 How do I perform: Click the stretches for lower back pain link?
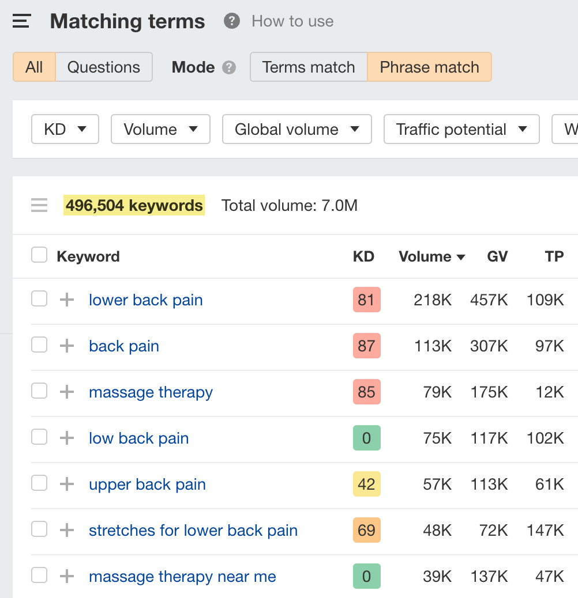click(193, 530)
